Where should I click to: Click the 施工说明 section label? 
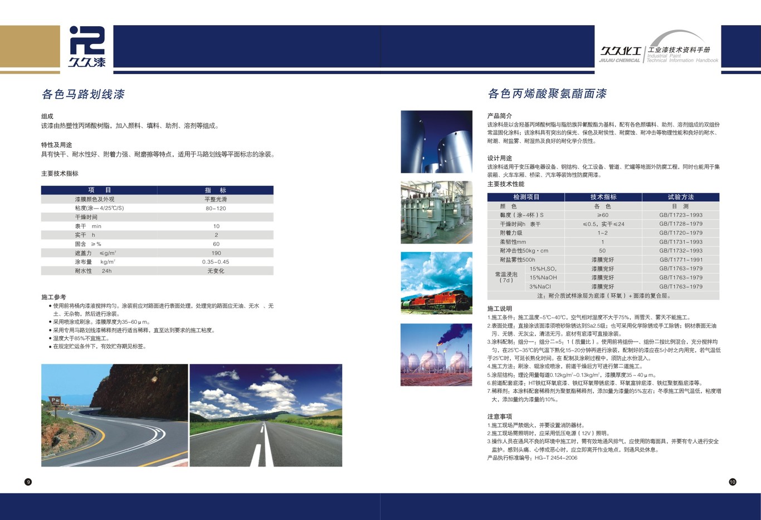pos(500,308)
